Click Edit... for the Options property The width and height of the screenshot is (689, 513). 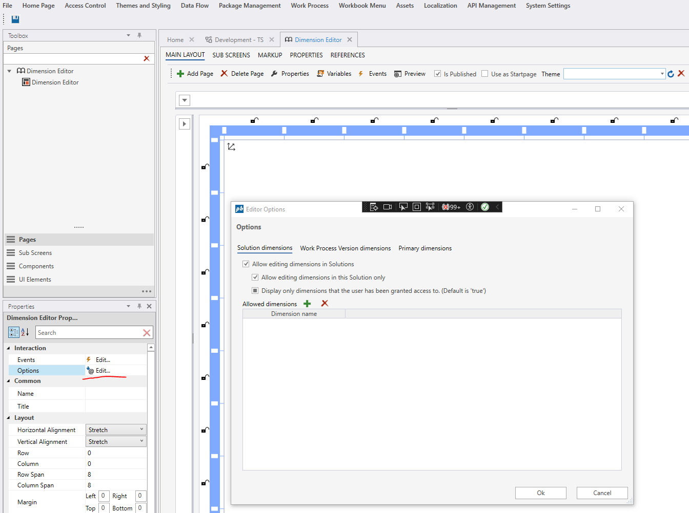point(103,371)
